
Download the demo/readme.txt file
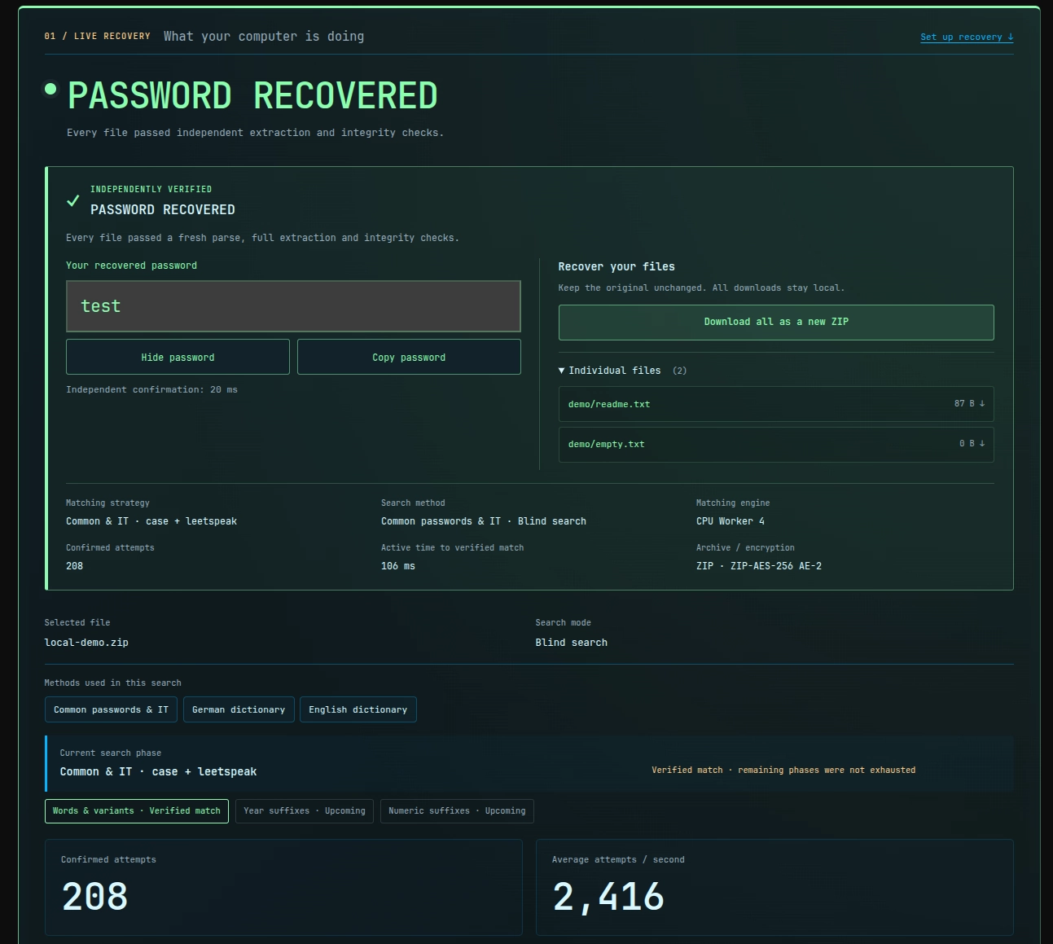tap(776, 404)
